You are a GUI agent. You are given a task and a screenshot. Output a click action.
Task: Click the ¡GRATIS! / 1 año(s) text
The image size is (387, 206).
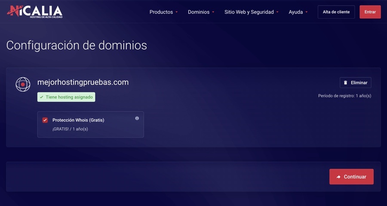click(x=70, y=129)
